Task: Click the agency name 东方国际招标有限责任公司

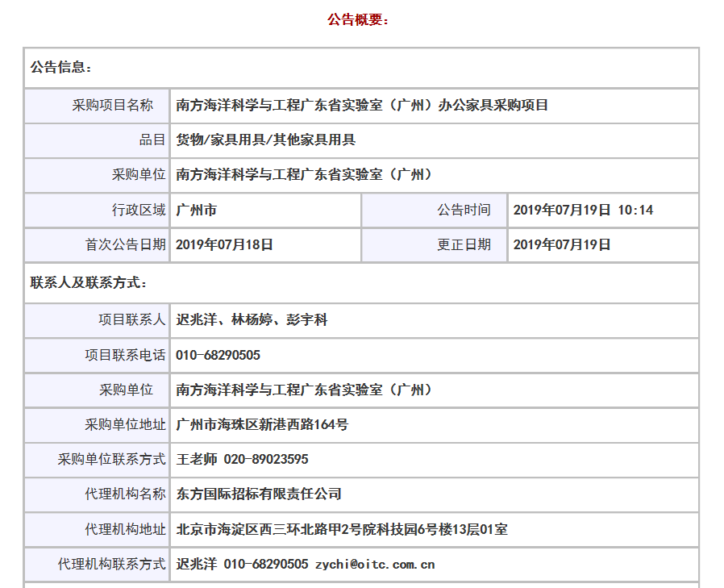Action: click(x=259, y=494)
